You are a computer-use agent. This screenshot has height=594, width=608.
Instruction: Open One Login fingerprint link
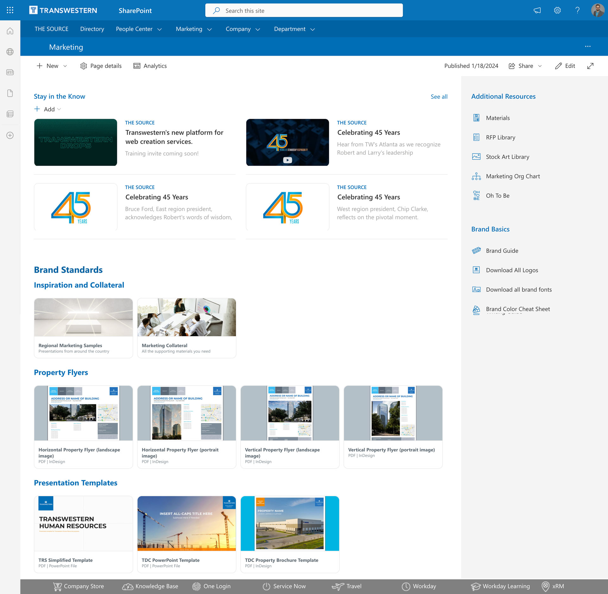pos(211,586)
